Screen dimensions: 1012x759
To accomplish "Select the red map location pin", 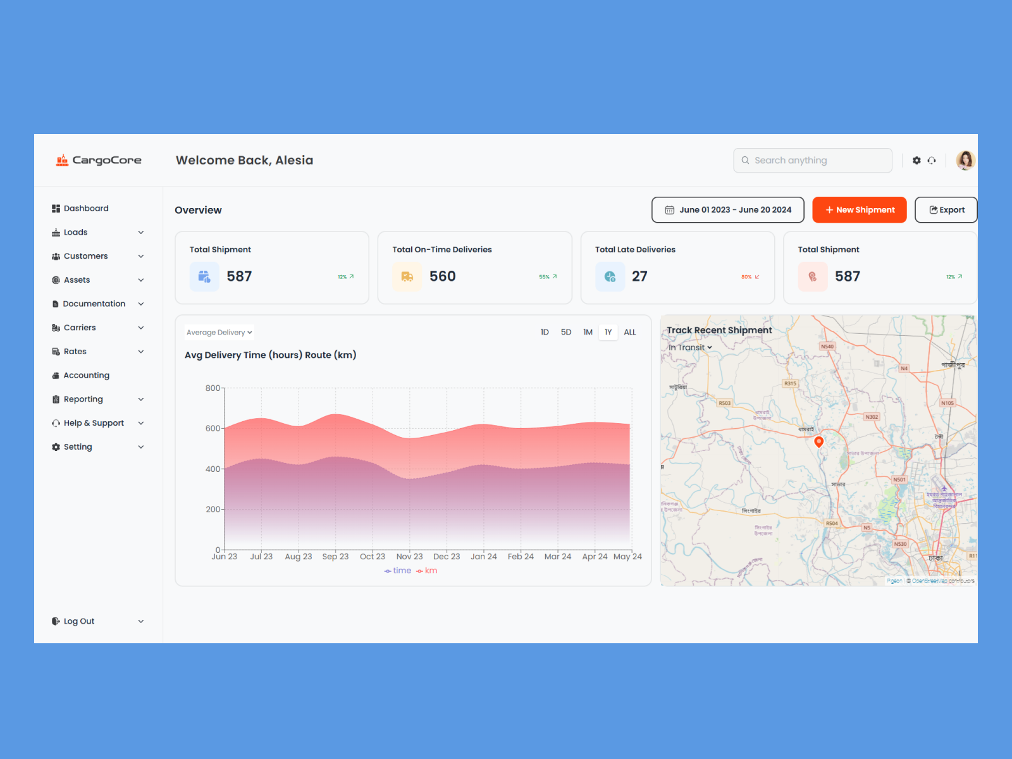I will (x=818, y=441).
